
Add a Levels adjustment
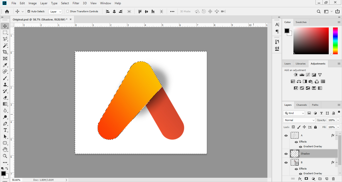[x=302, y=75]
